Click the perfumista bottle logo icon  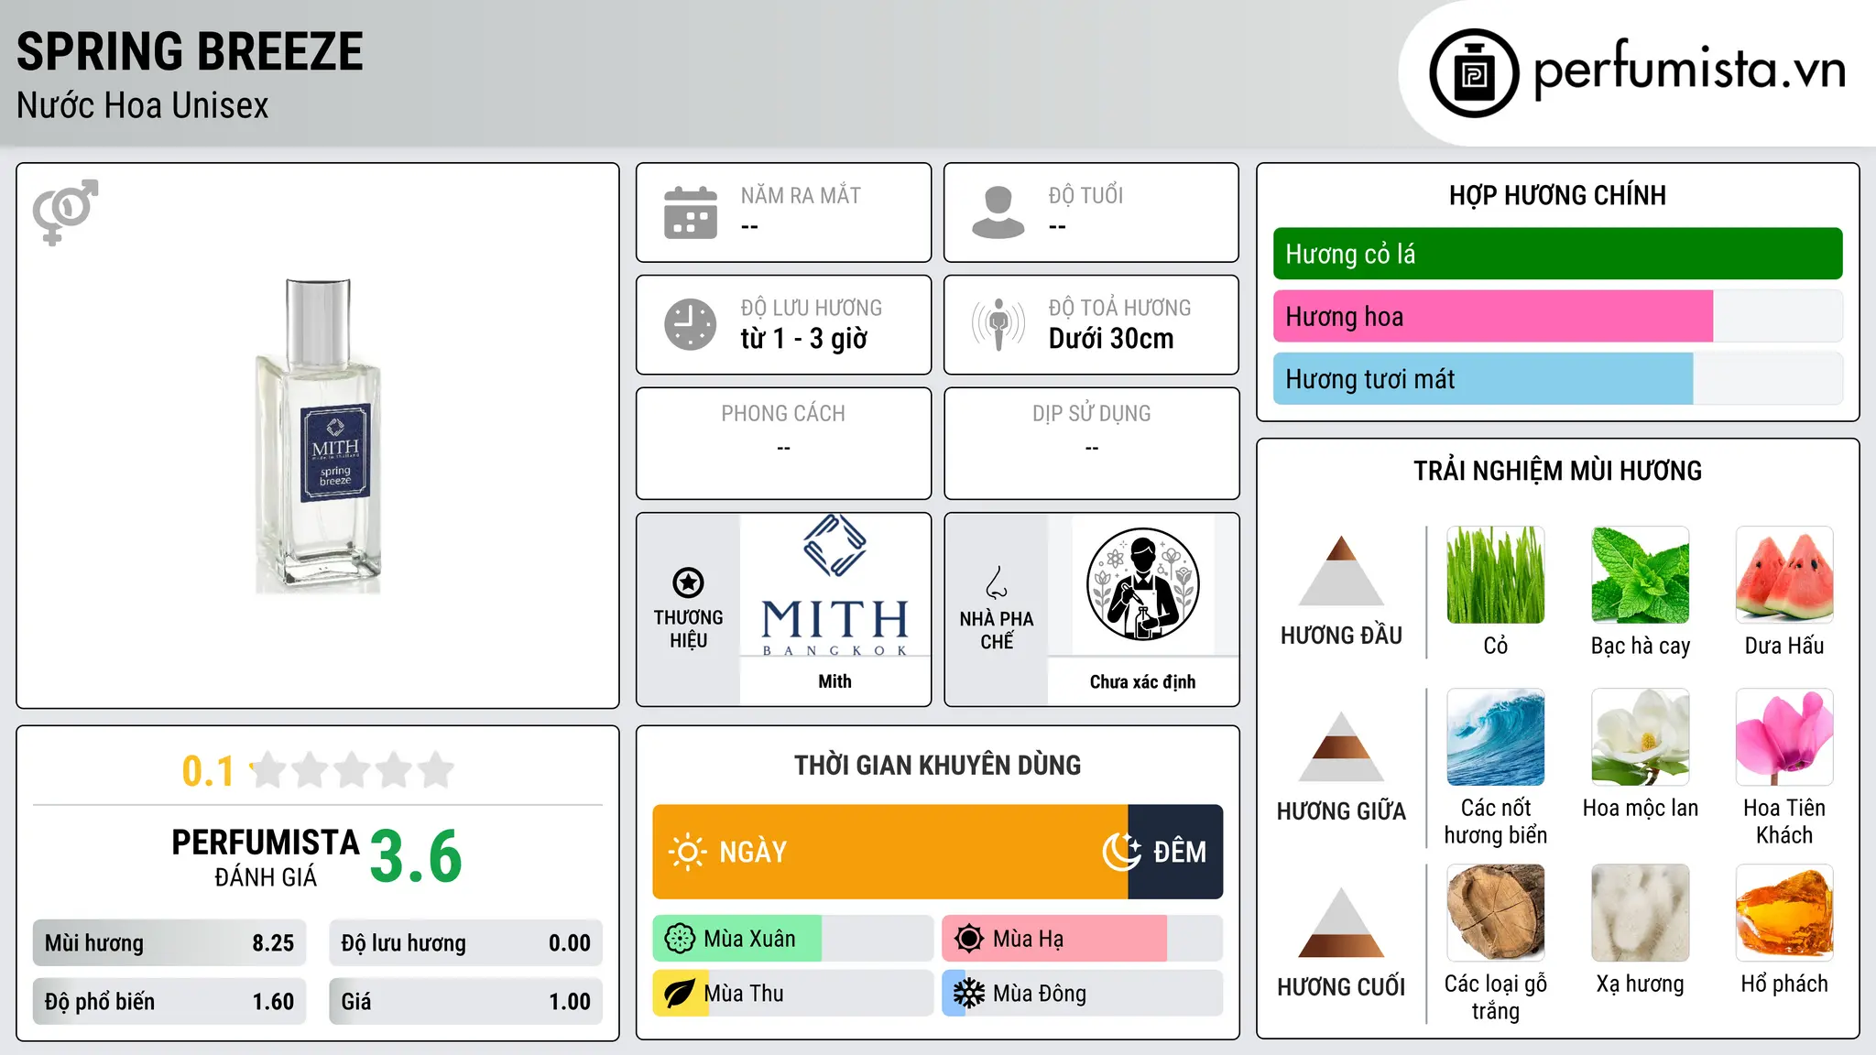tap(1474, 73)
